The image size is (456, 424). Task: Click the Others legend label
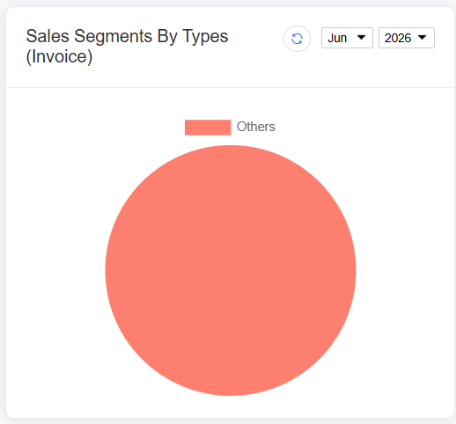256,127
